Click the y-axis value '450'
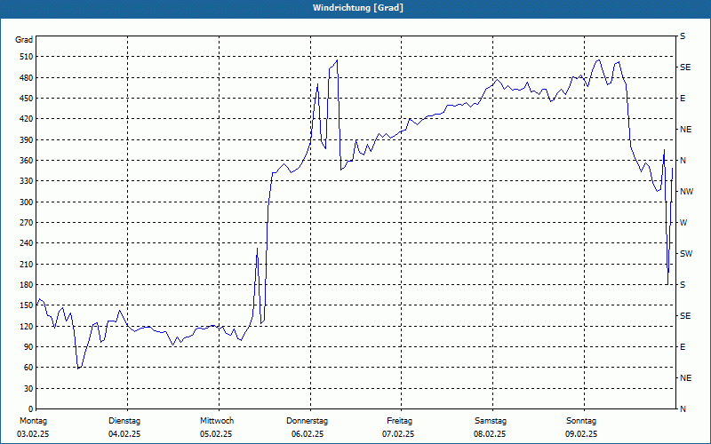Image resolution: width=711 pixels, height=444 pixels. point(27,99)
